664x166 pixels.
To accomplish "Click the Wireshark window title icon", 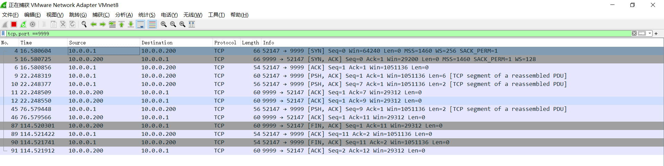I will pyautogui.click(x=4, y=5).
